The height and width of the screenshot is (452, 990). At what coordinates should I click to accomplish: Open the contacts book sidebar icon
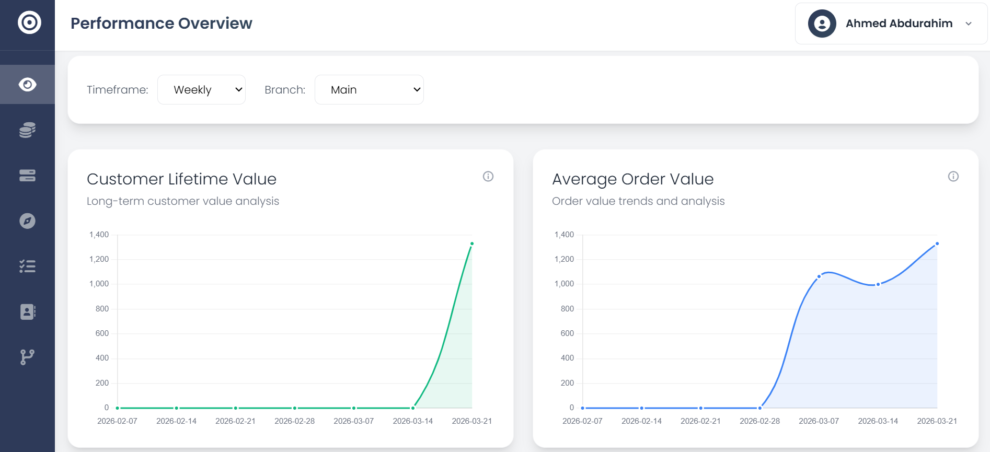(27, 312)
